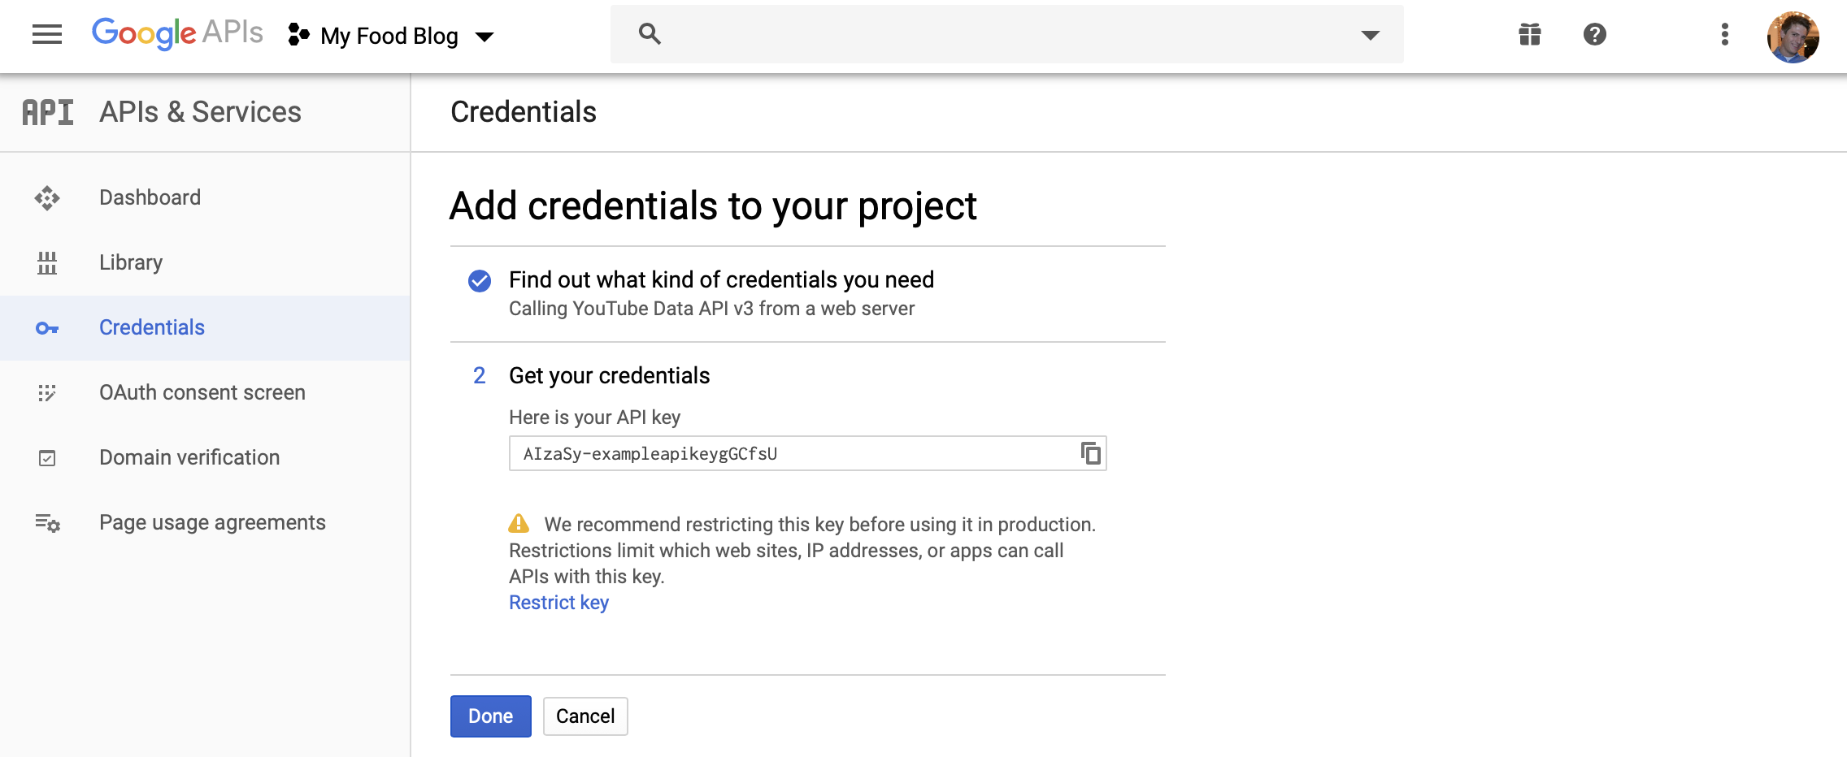This screenshot has height=757, width=1847.
Task: Click the Credentials key icon
Action: click(47, 328)
